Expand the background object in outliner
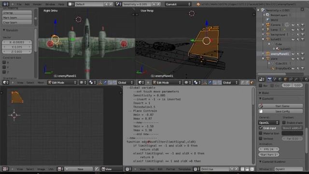 point(263,34)
